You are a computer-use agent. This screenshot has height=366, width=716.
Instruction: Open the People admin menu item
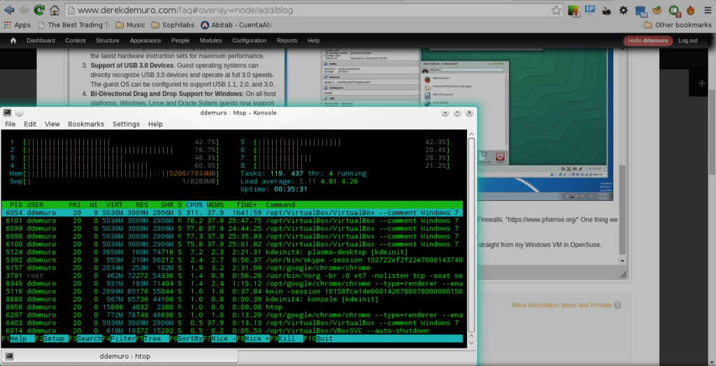180,41
